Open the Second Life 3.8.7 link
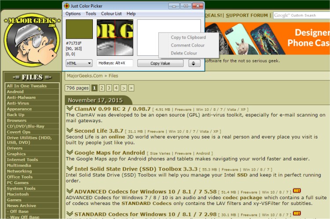Image resolution: width=330 pixels, height=219 pixels. (99, 131)
